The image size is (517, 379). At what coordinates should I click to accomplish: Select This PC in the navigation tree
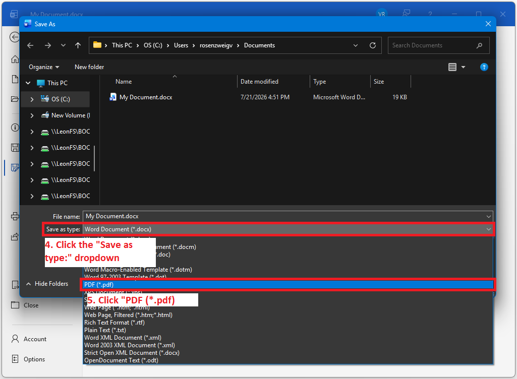(58, 83)
